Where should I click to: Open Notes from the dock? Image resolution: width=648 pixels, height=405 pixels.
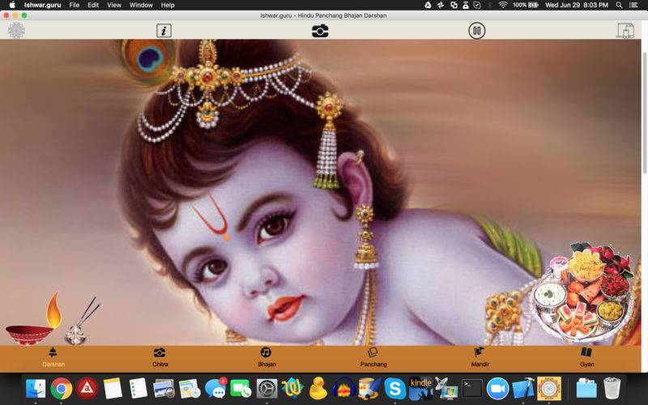[113, 389]
